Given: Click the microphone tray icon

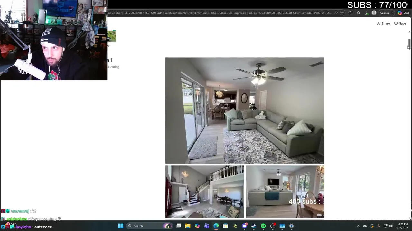Looking at the screenshot, I should pos(379,226).
